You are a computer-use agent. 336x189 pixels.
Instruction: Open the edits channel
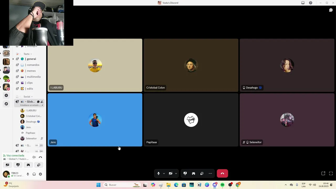(29, 89)
